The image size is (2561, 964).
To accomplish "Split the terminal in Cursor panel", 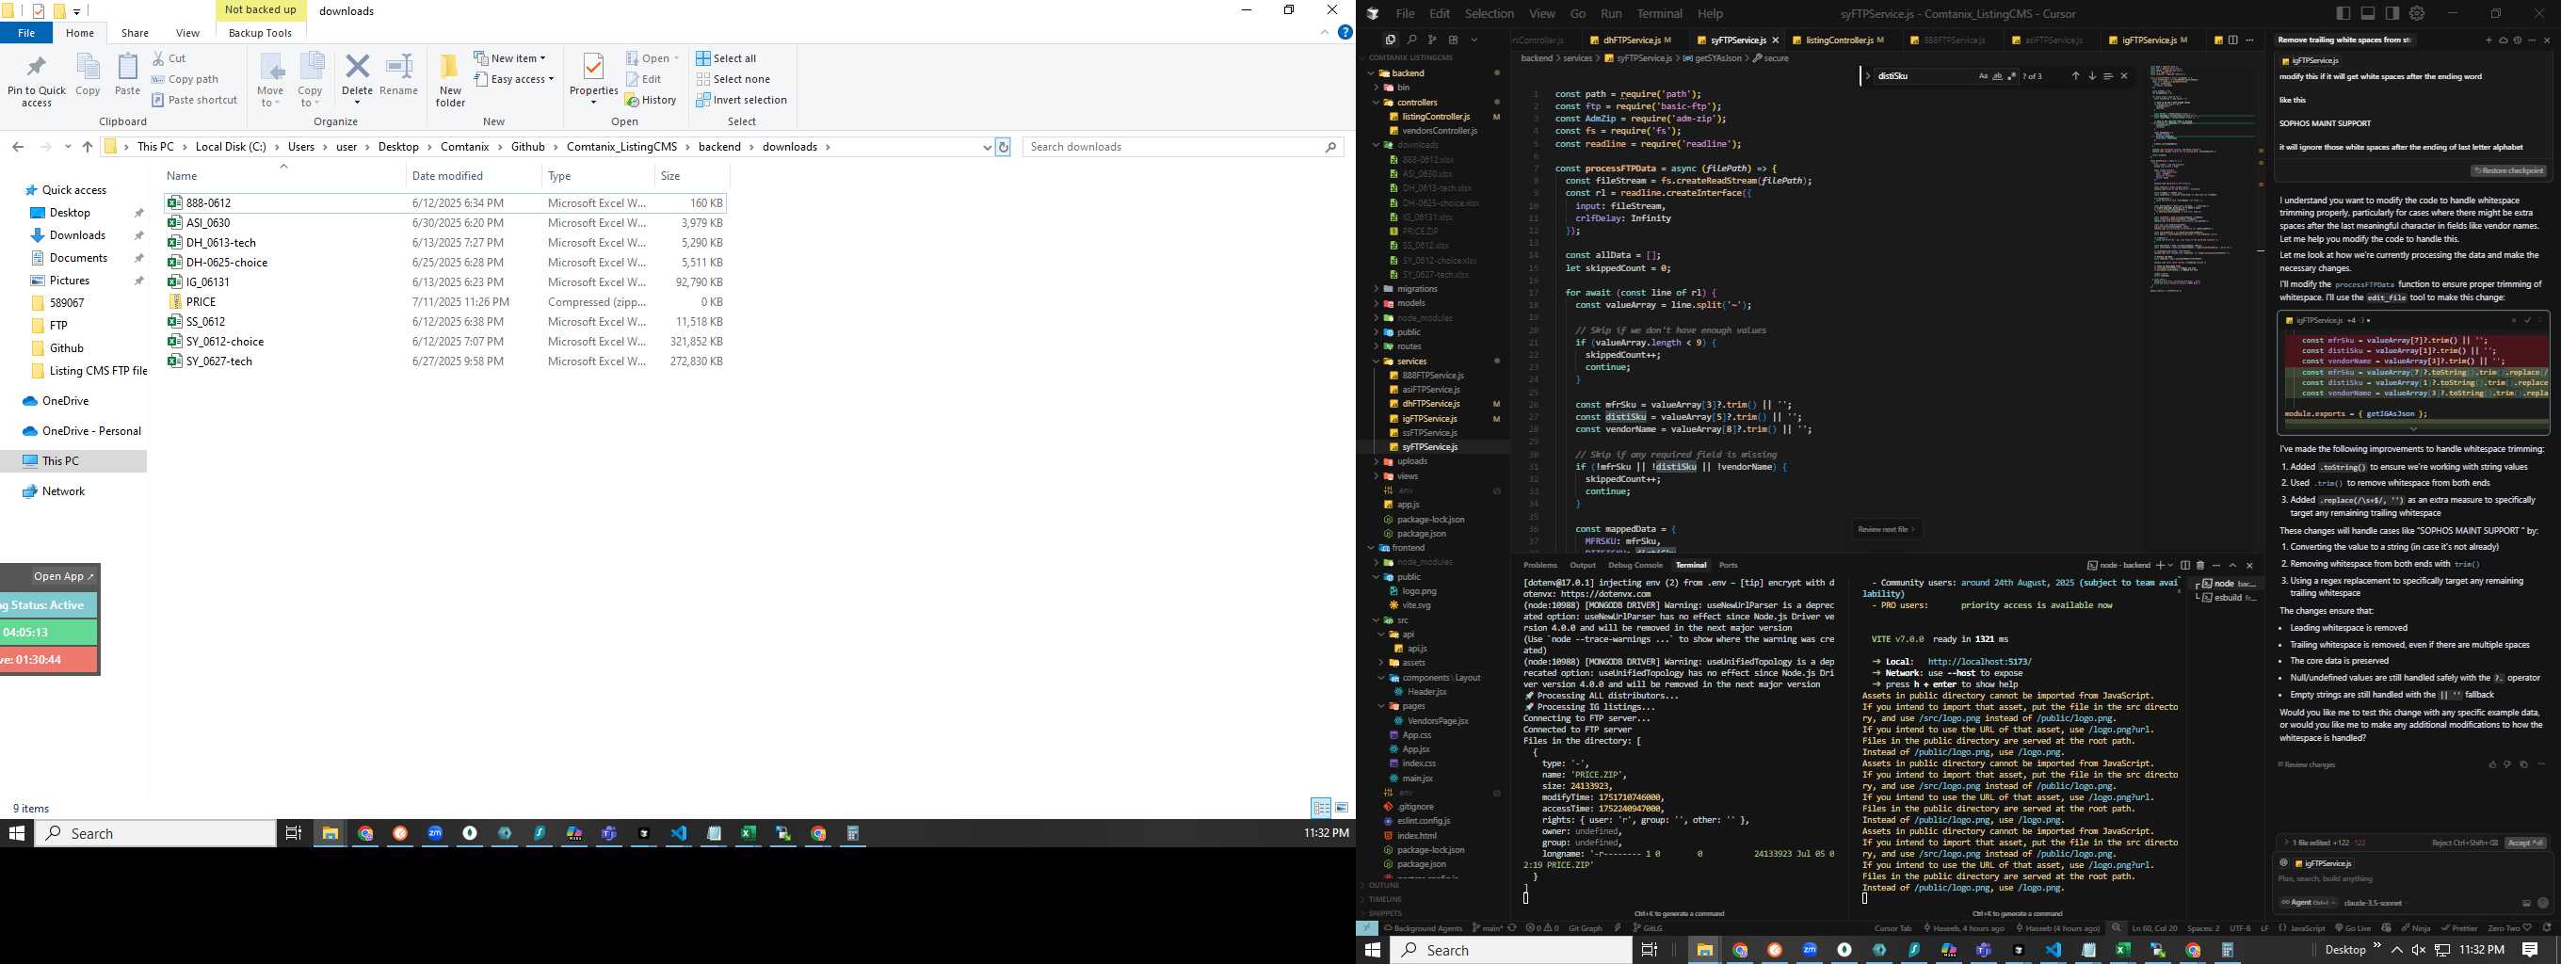I will [x=2185, y=566].
